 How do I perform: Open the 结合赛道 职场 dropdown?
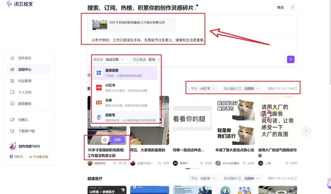pyautogui.click(x=146, y=59)
